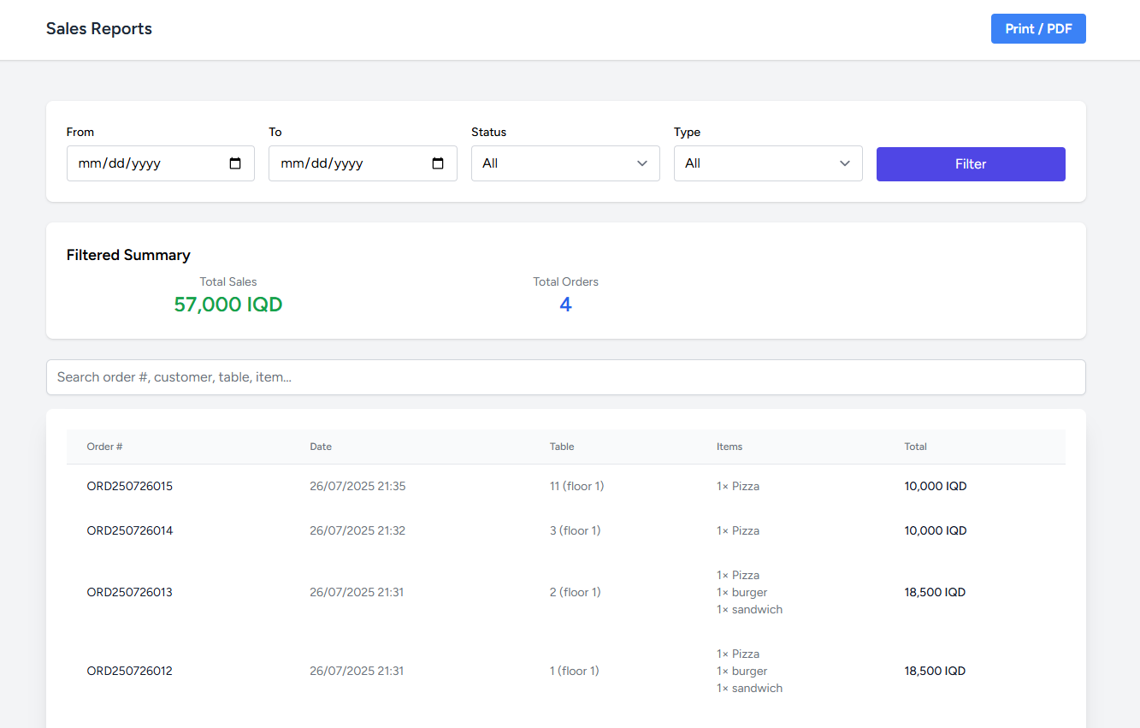Click the Order # column header

tap(104, 446)
